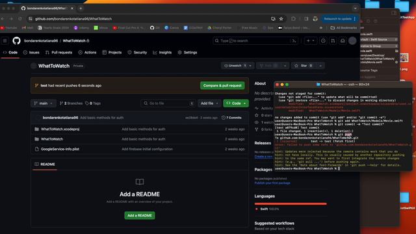
Task: Open the All Bookmarks folder
Action: [344, 27]
